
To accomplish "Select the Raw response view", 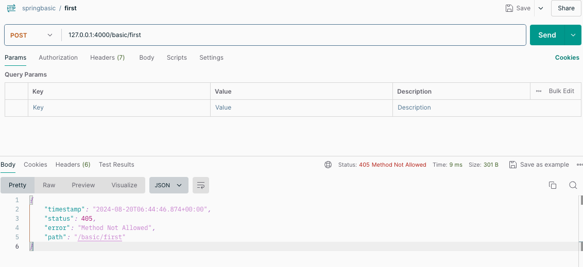I will pos(49,185).
